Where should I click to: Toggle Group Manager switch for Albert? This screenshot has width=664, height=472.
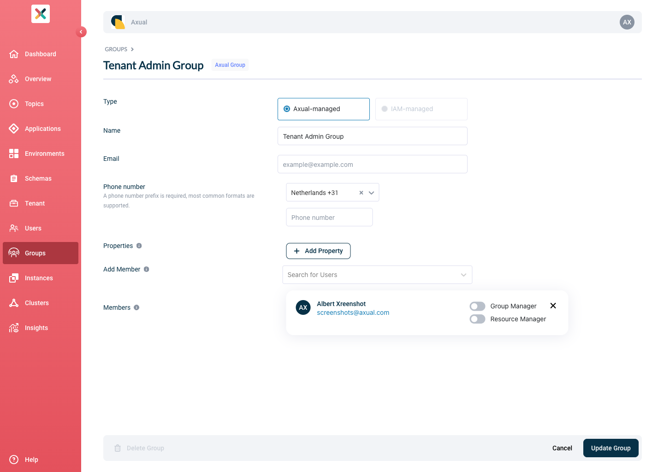point(477,306)
